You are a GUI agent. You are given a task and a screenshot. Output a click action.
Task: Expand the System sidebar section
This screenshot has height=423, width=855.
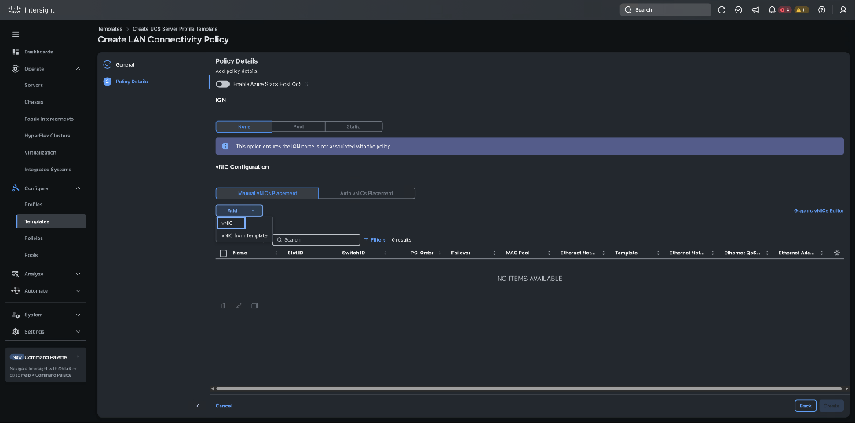click(x=78, y=315)
